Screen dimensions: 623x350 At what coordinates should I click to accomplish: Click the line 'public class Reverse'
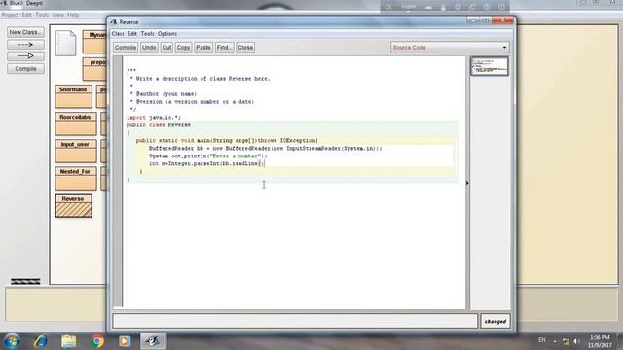(x=159, y=125)
